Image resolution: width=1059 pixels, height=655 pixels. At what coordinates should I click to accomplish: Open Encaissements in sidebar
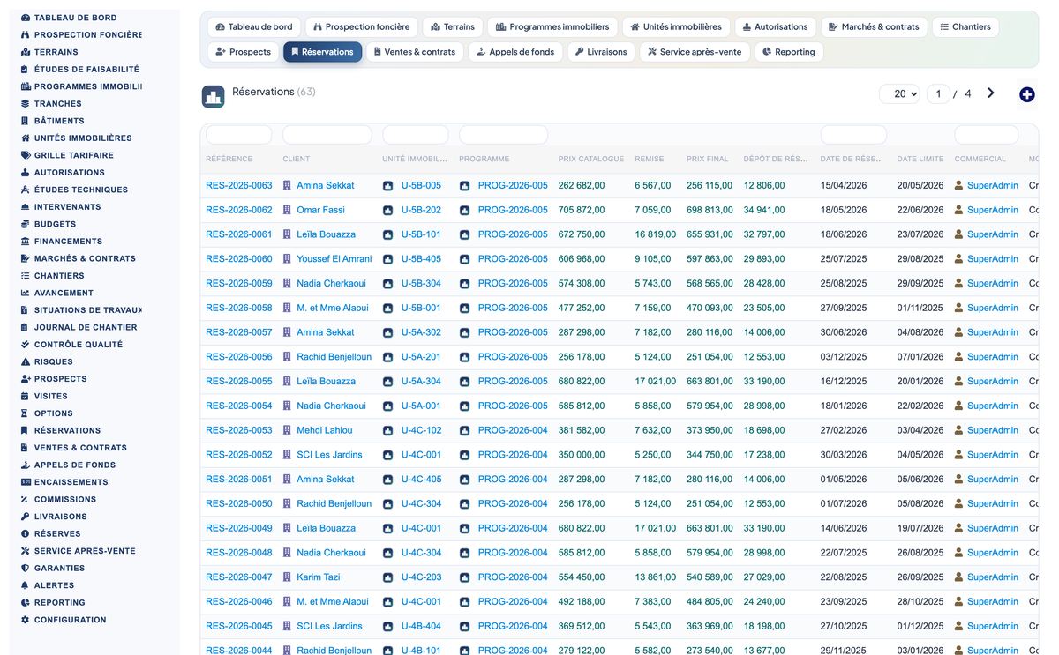(64, 482)
